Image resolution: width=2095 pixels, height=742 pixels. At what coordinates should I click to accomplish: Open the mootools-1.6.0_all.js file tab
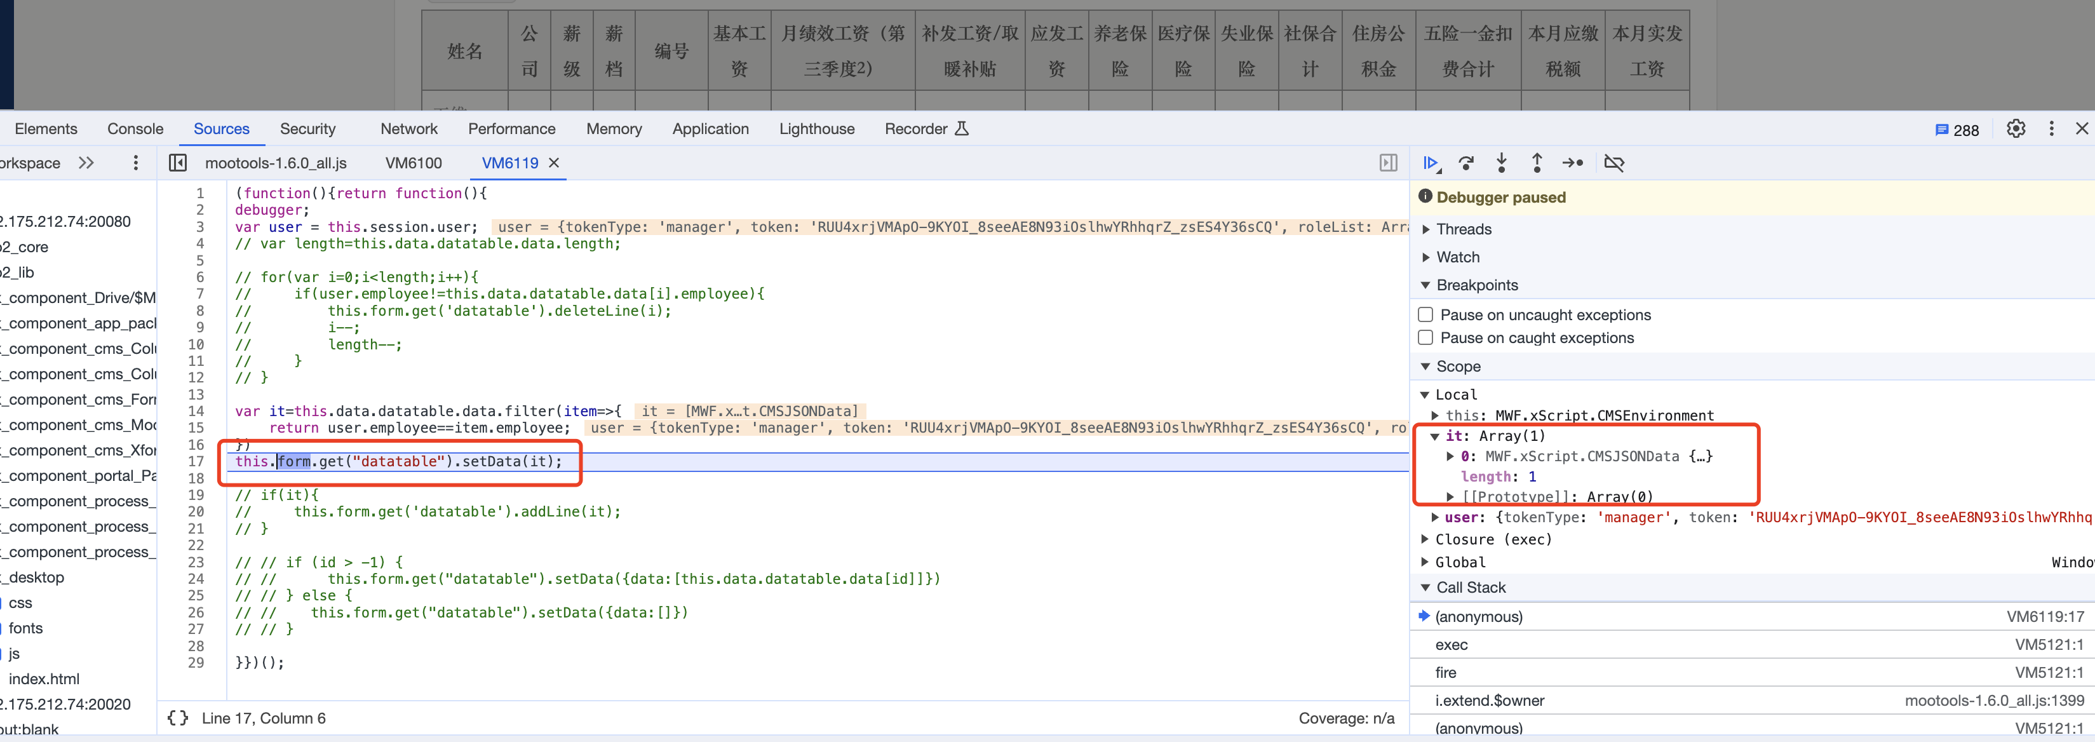click(x=276, y=163)
